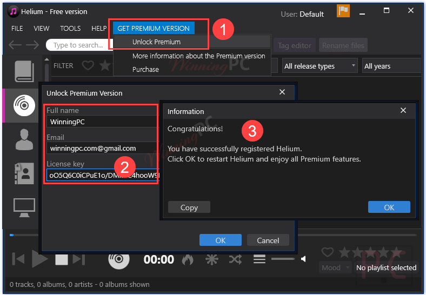The width and height of the screenshot is (426, 295).
Task: Adjust the volume slider
Action: tap(283, 259)
